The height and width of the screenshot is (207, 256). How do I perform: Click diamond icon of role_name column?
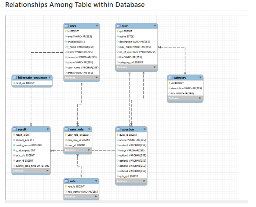pyautogui.click(x=66, y=192)
